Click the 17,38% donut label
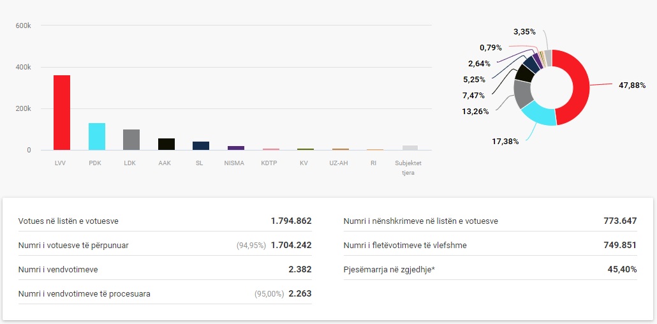This screenshot has height=324, width=657. (x=505, y=142)
